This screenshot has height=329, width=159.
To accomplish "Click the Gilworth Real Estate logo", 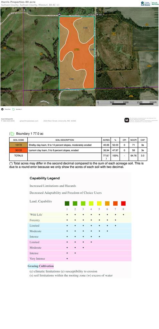I will [x=155, y=3].
